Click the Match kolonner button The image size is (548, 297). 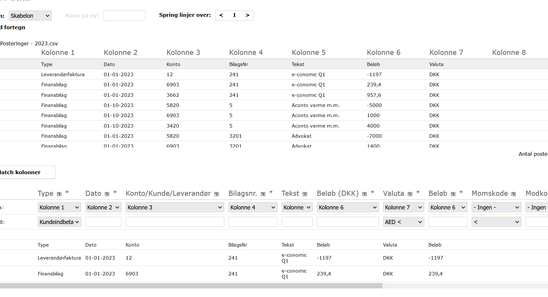[x=27, y=172]
